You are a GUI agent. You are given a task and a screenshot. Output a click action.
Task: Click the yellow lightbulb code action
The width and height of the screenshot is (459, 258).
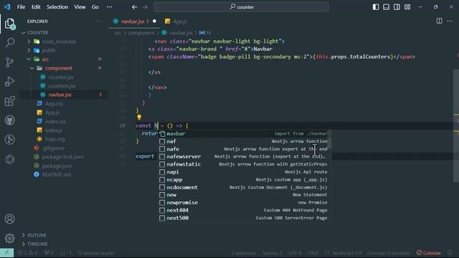coord(139,118)
